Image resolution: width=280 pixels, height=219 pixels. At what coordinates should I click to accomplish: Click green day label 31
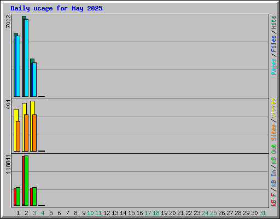click(x=262, y=213)
